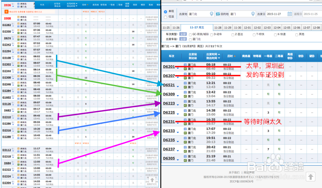Viewport: 322px width, 188px height.
Task: Check the K-快速 train type checkbox
Action: pyautogui.click(x=275, y=35)
